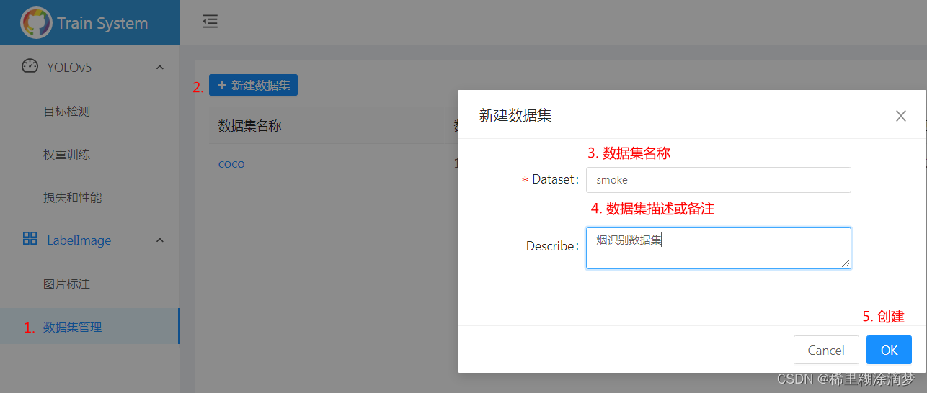
Task: Open the 图片标注 menu item
Action: point(66,284)
